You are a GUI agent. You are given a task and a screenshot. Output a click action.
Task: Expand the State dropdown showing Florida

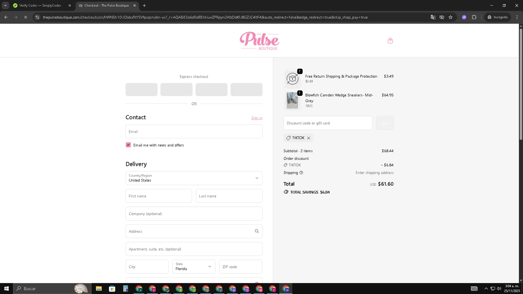coord(194,267)
